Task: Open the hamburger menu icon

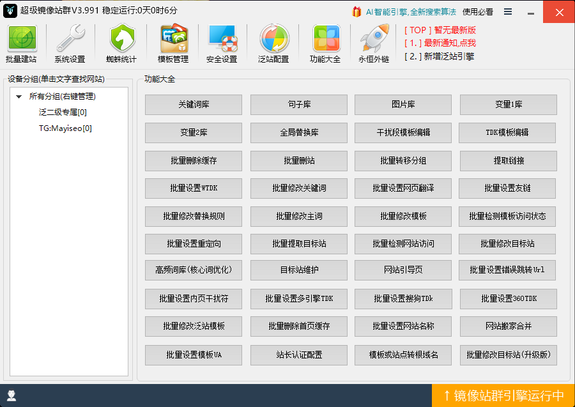Action: (507, 12)
